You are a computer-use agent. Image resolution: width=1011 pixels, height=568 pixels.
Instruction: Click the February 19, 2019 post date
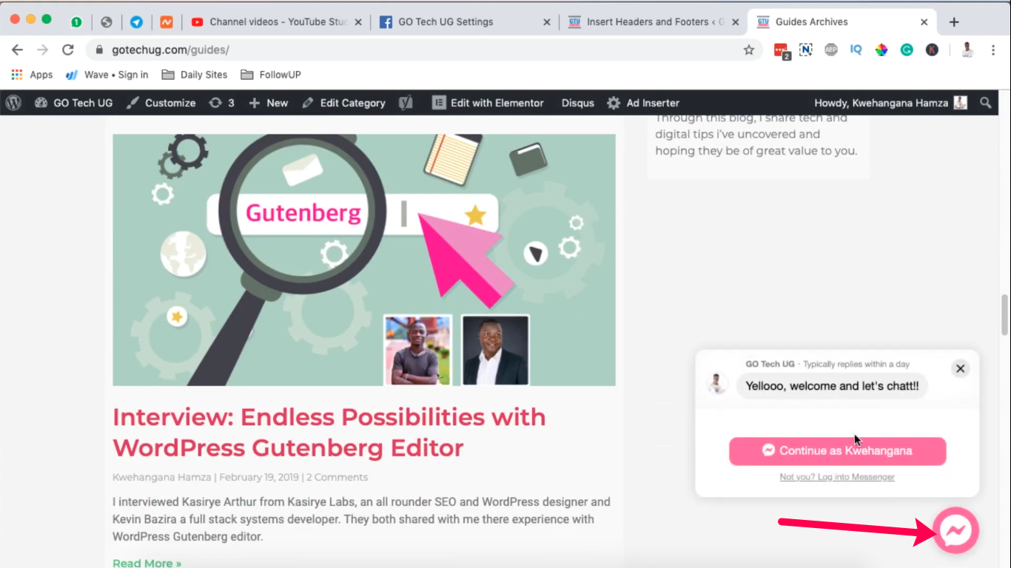pos(259,477)
